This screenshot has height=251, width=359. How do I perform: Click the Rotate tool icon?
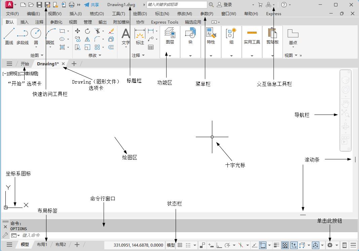(x=87, y=31)
